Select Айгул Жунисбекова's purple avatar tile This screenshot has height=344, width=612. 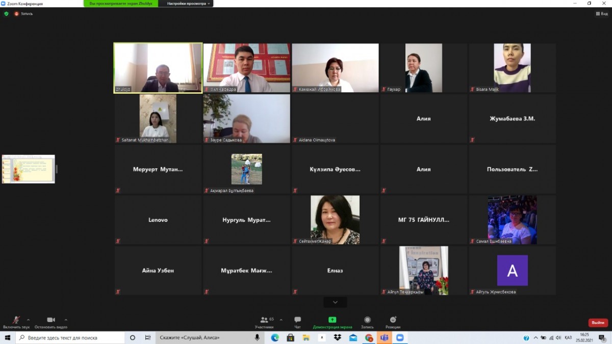(x=512, y=271)
